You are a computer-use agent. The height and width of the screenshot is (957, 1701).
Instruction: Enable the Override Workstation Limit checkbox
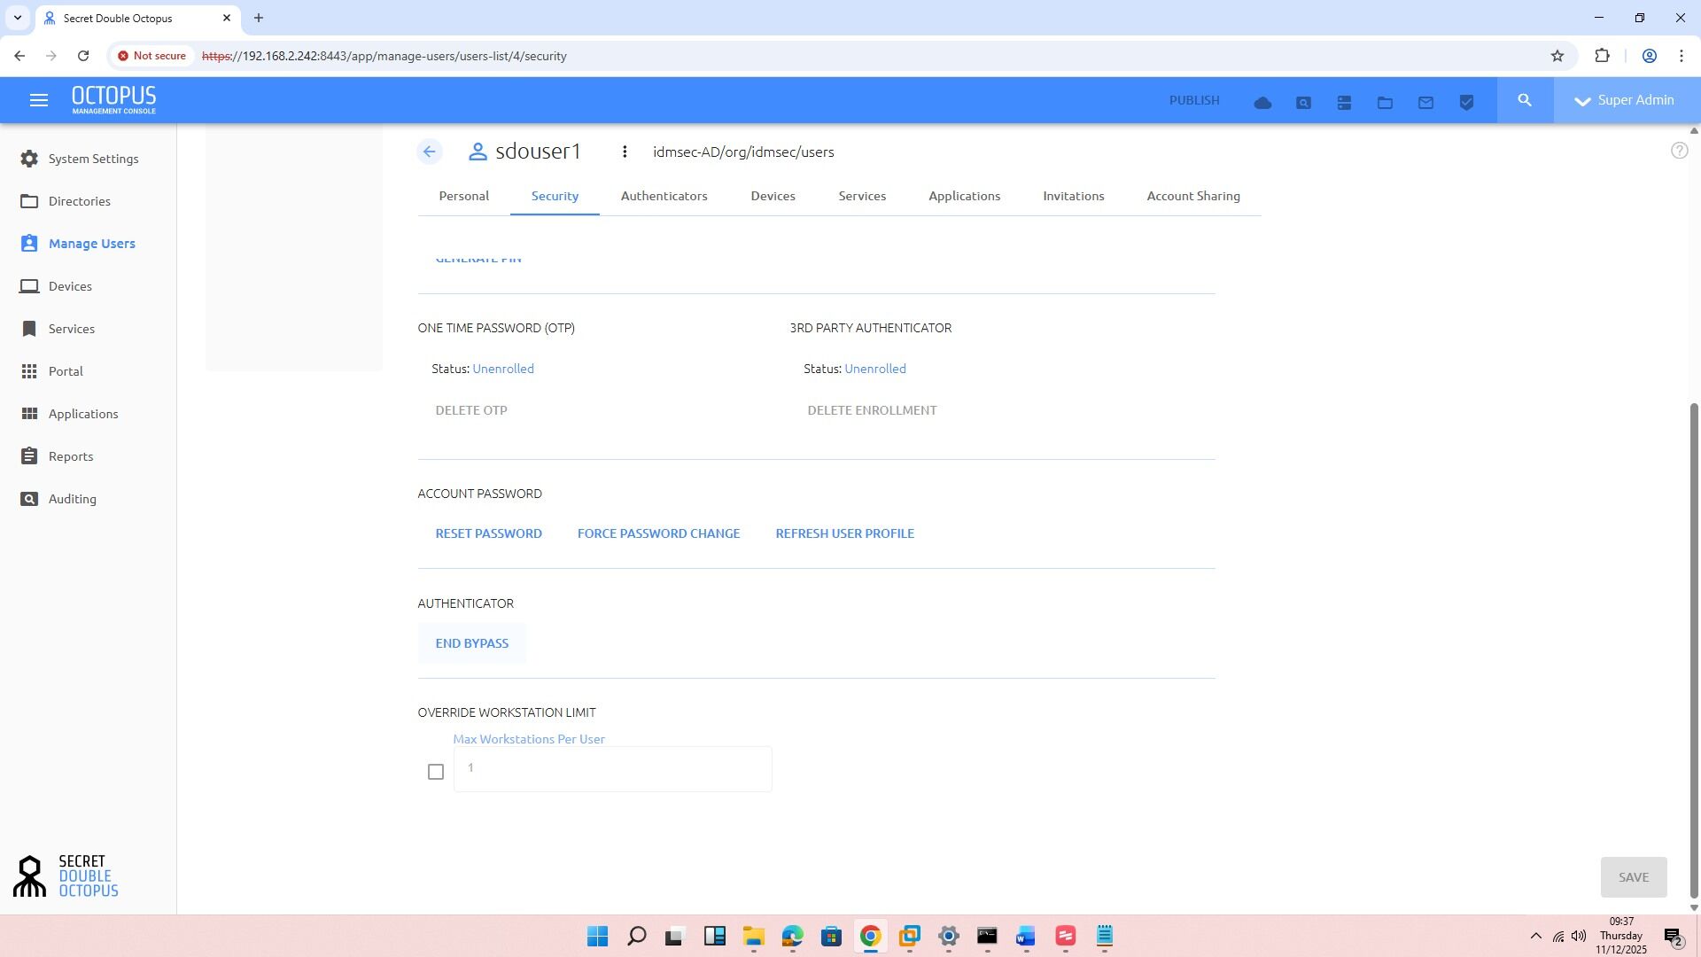[x=435, y=772]
